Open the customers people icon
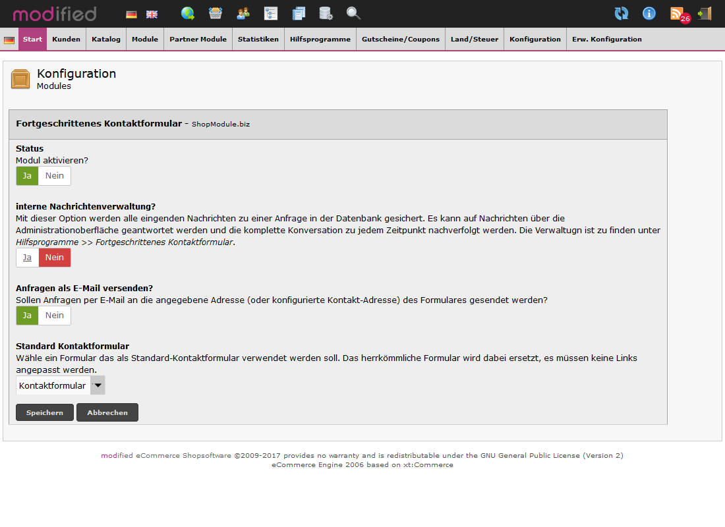The height and width of the screenshot is (527, 725). [243, 13]
